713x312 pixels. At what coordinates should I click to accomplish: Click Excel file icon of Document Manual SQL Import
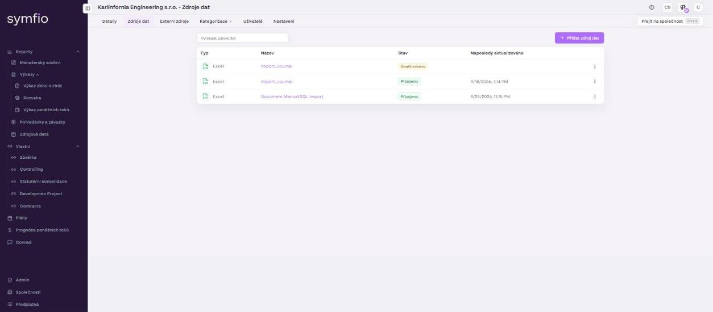(x=205, y=96)
